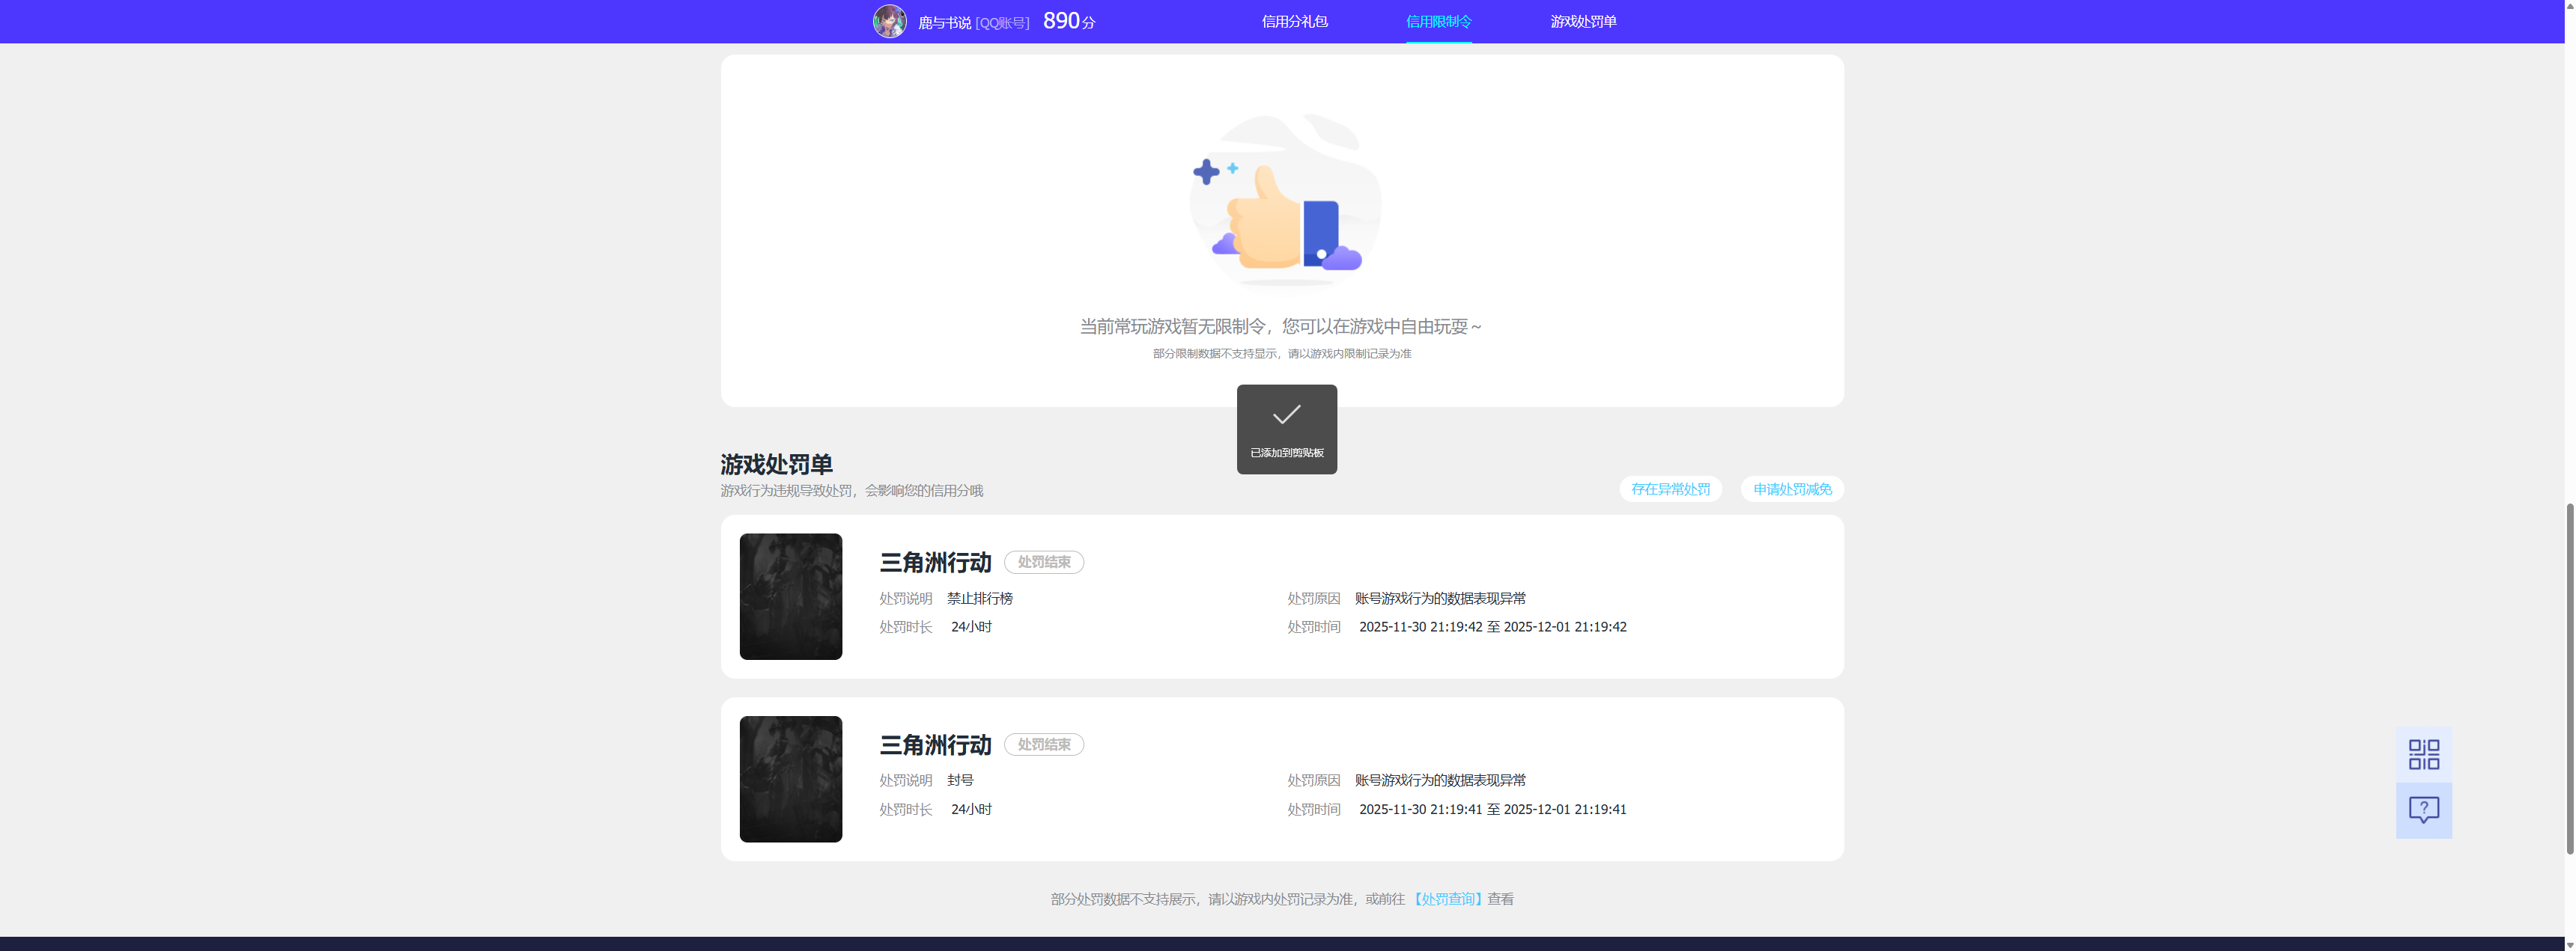Click game thumbnail of 封号 record
This screenshot has width=2576, height=951.
pyautogui.click(x=790, y=779)
